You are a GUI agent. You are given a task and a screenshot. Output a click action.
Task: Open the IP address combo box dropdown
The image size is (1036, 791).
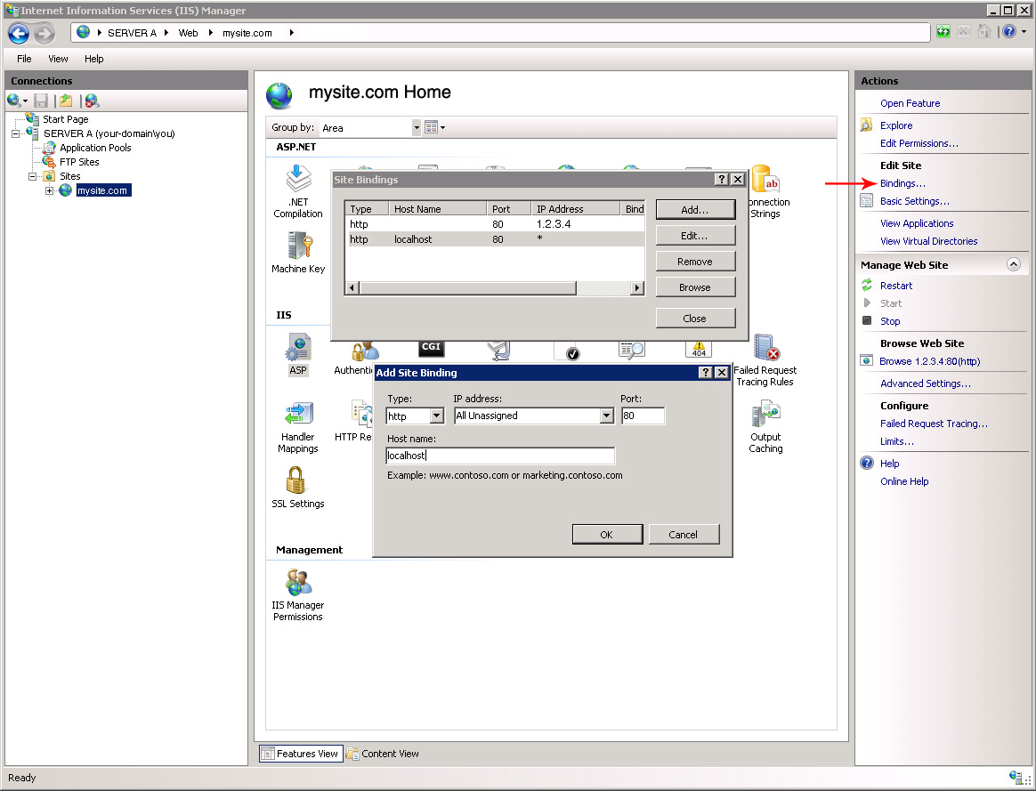click(x=606, y=416)
